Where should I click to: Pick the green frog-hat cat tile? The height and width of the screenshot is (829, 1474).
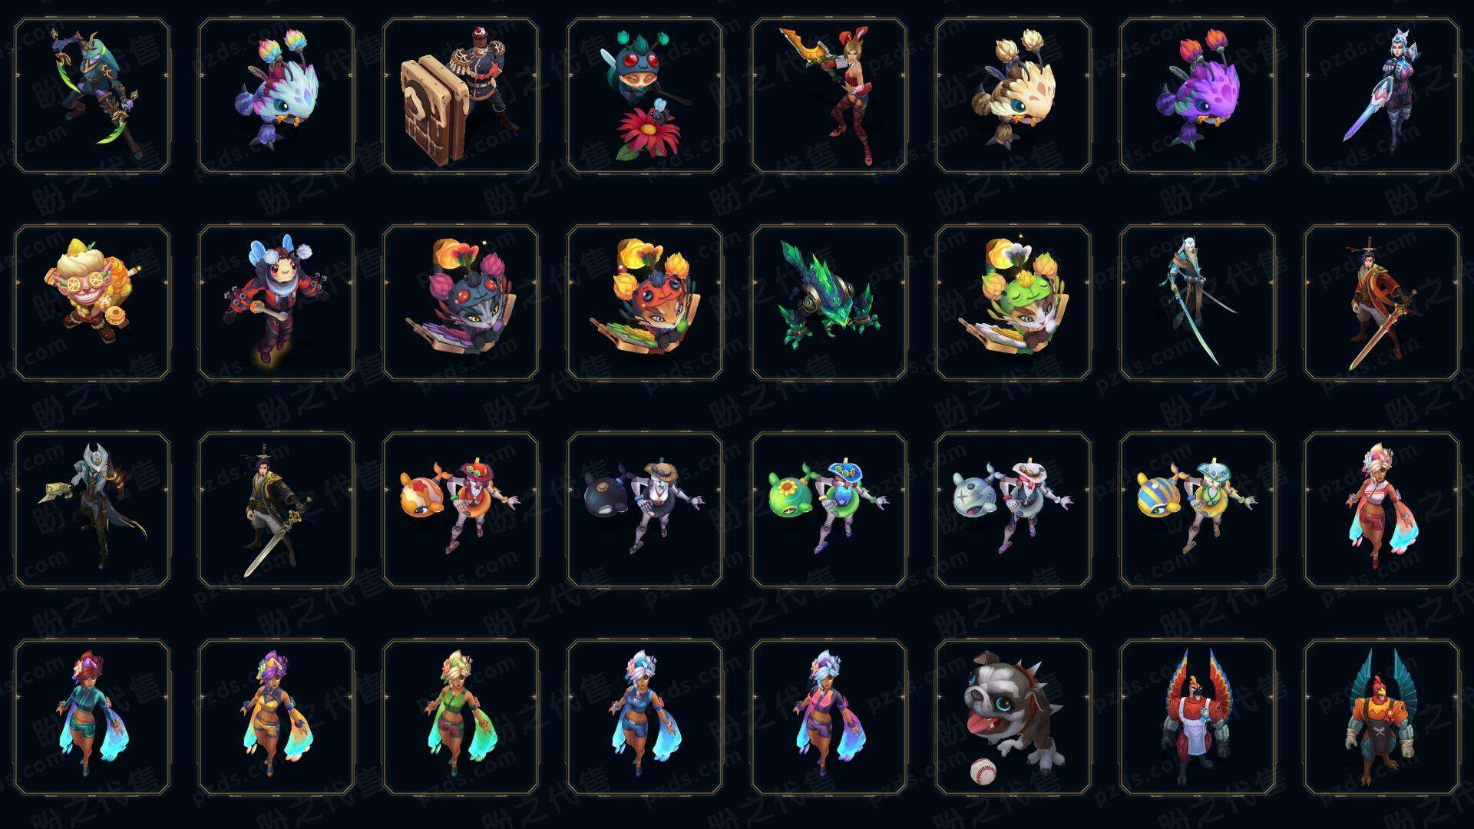click(x=1013, y=302)
